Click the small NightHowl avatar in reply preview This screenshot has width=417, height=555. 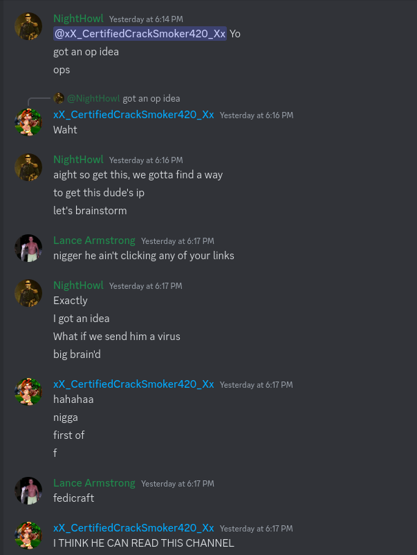pyautogui.click(x=59, y=98)
